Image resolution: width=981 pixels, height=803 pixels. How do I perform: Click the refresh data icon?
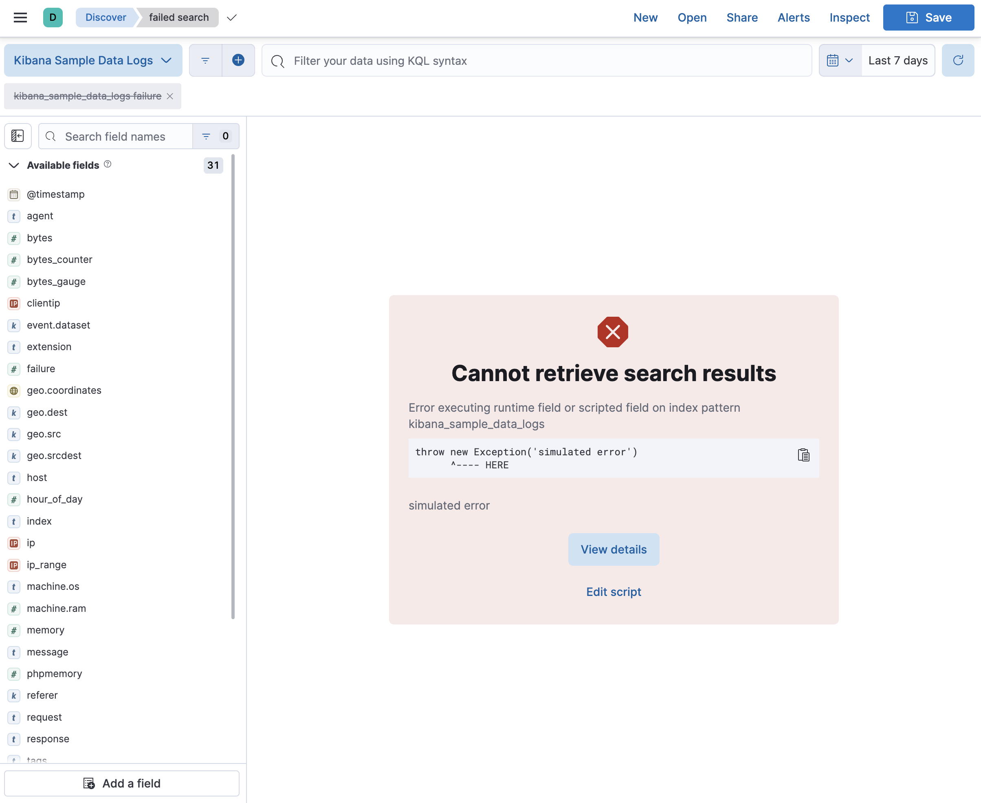[958, 60]
